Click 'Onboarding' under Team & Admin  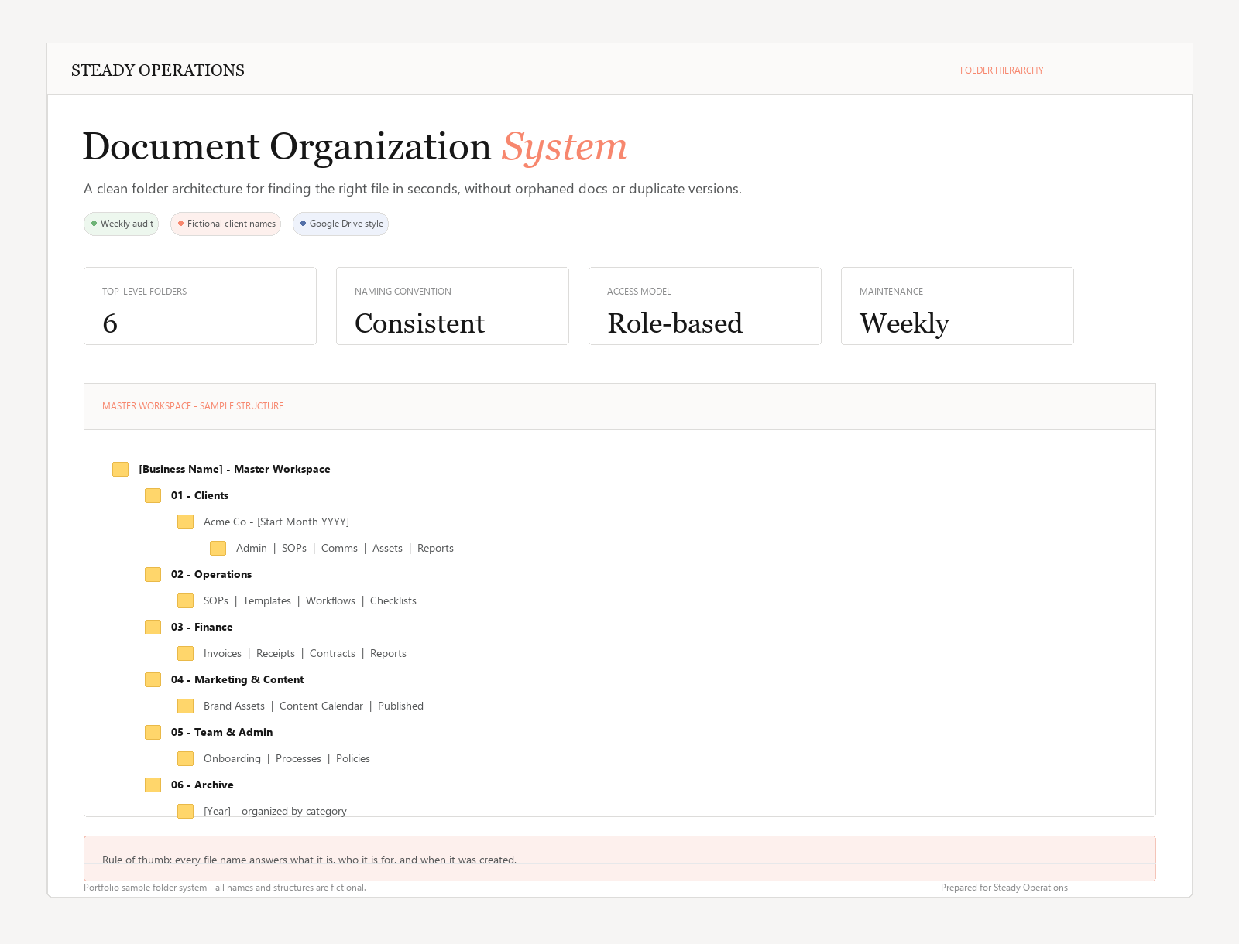(232, 758)
